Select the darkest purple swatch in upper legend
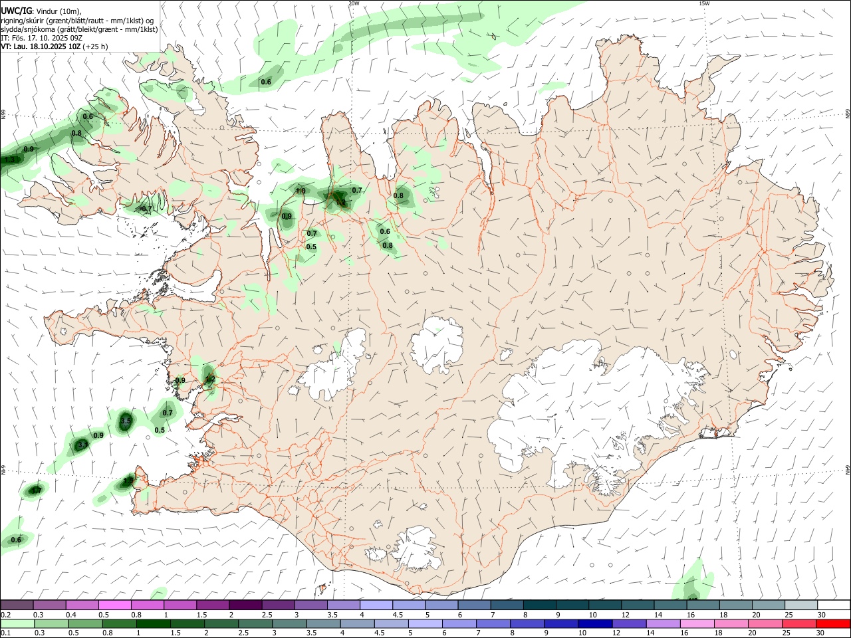 (245, 605)
